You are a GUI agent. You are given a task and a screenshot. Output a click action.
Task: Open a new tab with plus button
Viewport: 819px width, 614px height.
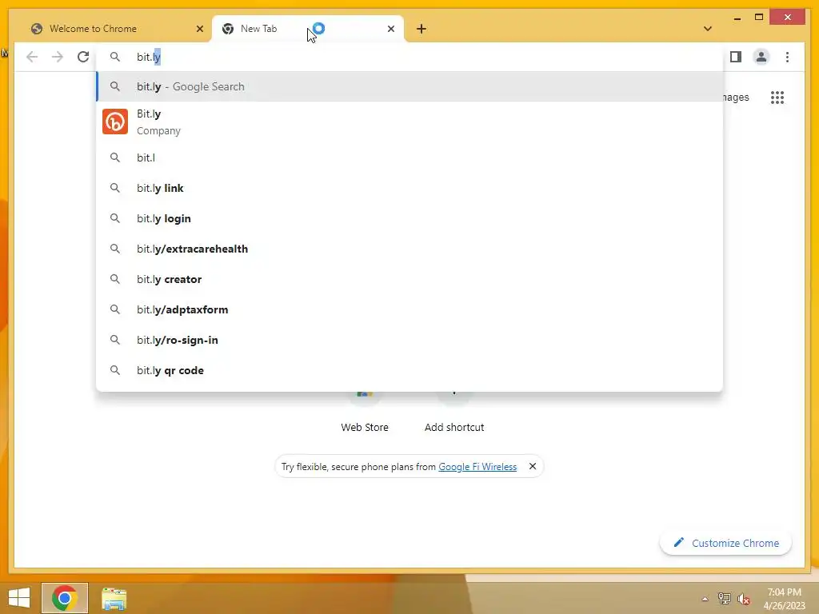coord(421,29)
